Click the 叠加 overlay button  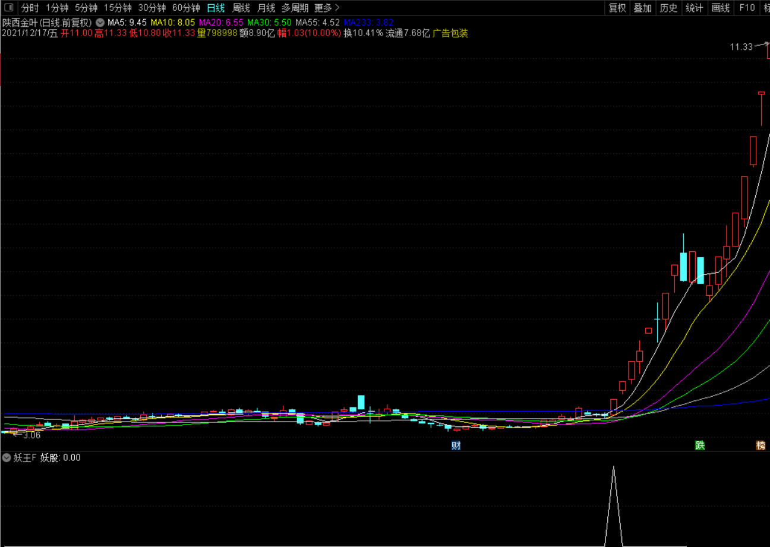coord(642,8)
